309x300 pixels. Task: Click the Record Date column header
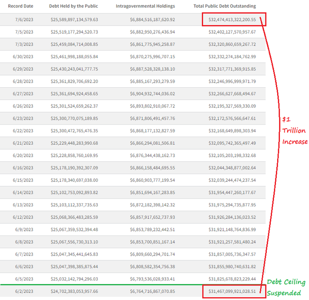pos(20,6)
